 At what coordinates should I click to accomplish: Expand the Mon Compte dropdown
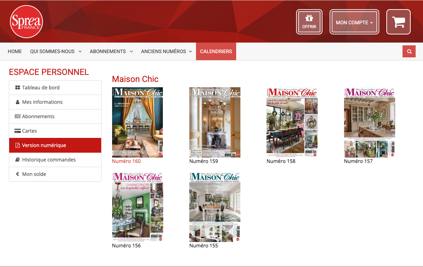click(x=354, y=22)
